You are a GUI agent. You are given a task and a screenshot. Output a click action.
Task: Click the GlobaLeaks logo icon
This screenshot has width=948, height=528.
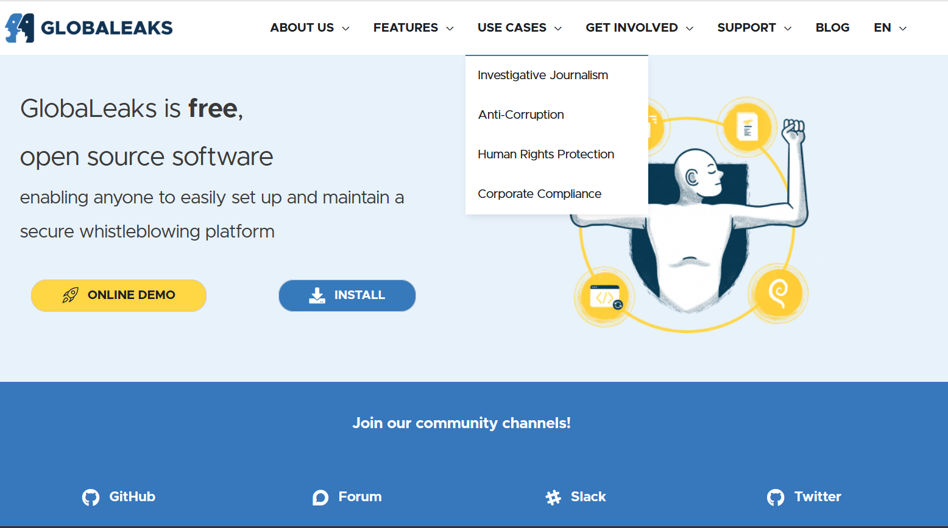point(19,28)
